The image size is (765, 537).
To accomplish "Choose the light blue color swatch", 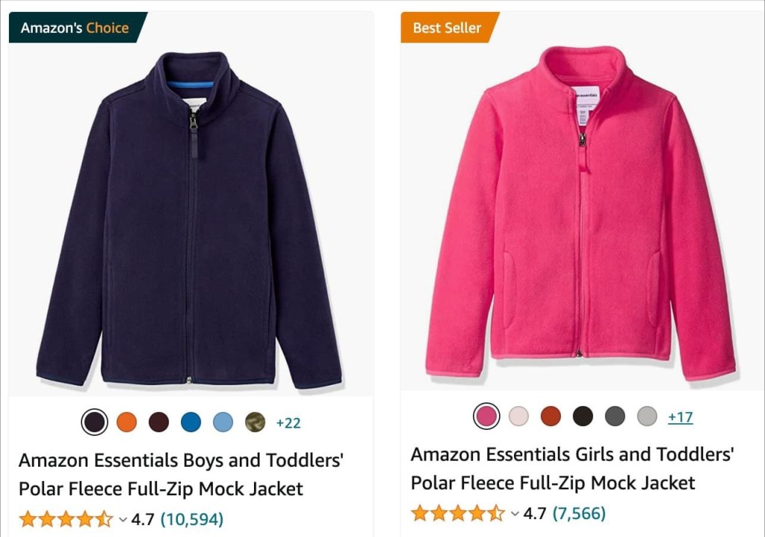I will pyautogui.click(x=223, y=423).
